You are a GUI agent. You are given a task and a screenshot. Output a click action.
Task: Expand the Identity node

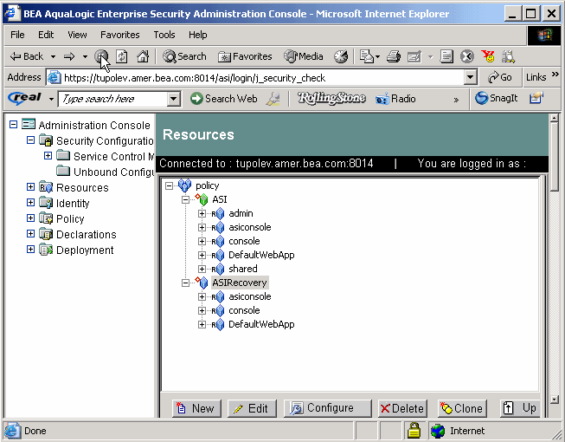[30, 203]
